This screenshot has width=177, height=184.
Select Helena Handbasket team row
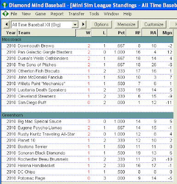(87, 166)
